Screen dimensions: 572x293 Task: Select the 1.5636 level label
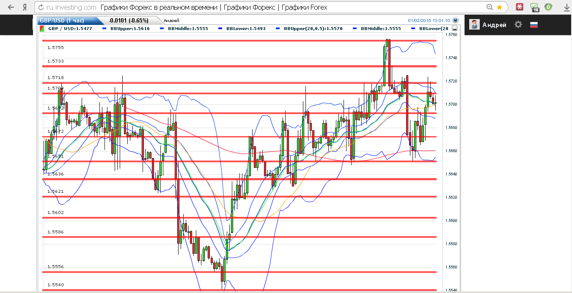tap(55, 174)
